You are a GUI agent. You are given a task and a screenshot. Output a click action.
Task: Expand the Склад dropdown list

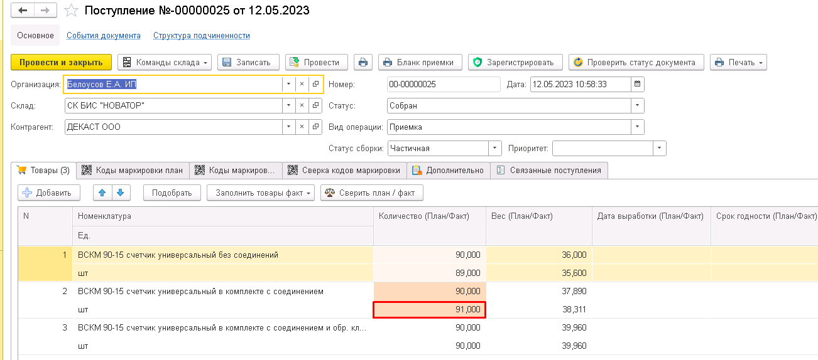pyautogui.click(x=288, y=105)
